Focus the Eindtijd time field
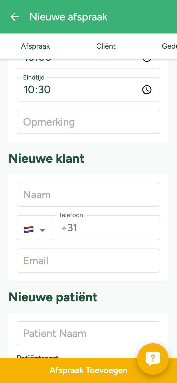Screen dimensions: 177x383 (79, 90)
